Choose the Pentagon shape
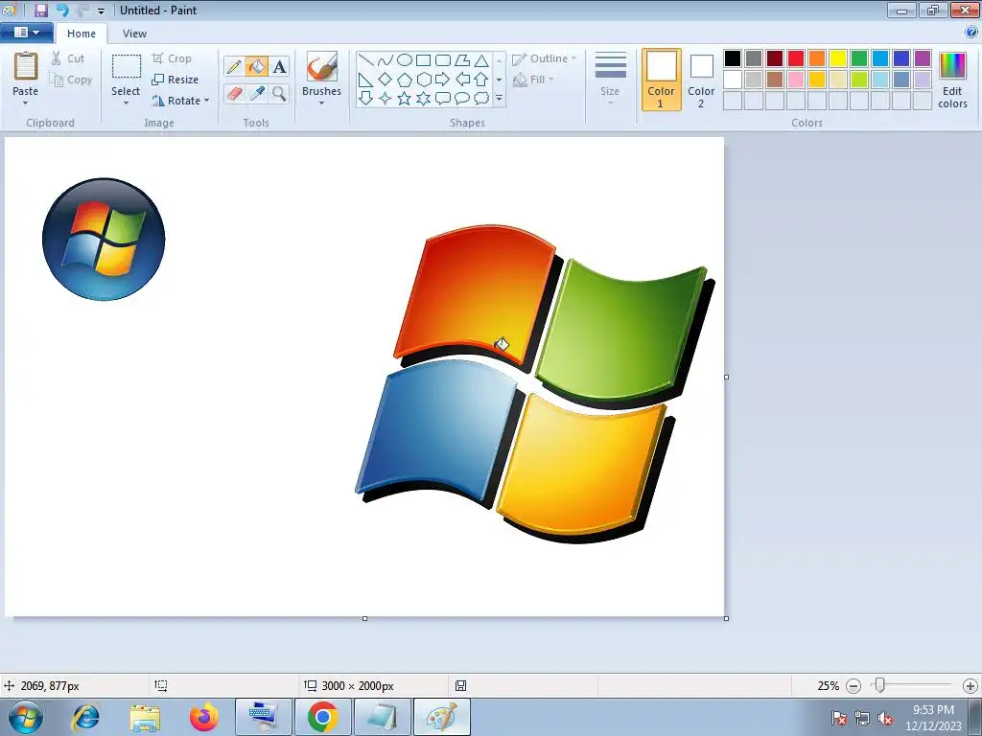The image size is (982, 736). (405, 80)
